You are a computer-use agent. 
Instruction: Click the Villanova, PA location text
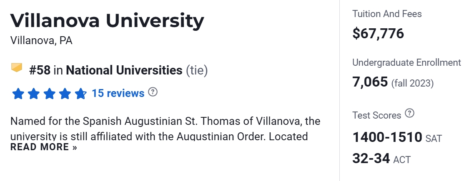pos(41,41)
